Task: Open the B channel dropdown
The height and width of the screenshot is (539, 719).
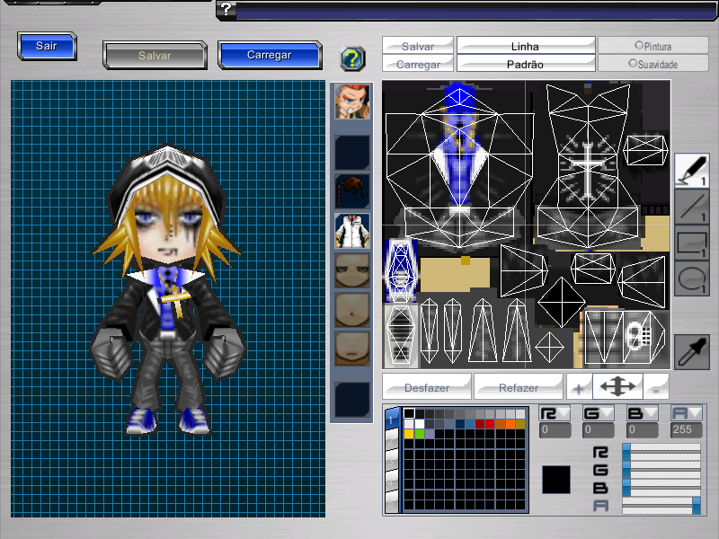Action: coord(643,413)
